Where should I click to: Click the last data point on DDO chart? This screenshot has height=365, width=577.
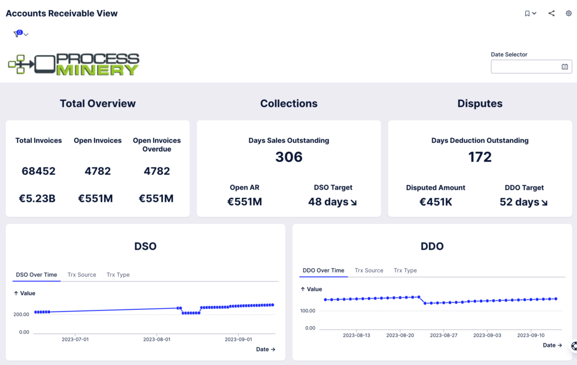[556, 299]
